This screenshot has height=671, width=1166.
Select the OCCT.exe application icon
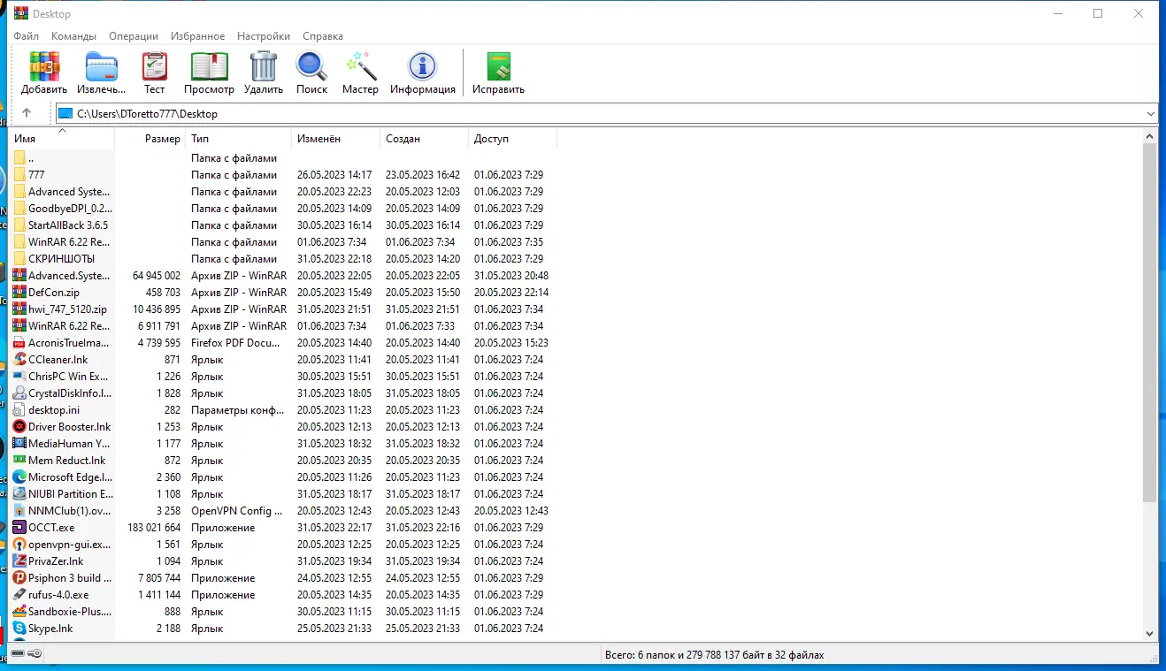pos(19,528)
